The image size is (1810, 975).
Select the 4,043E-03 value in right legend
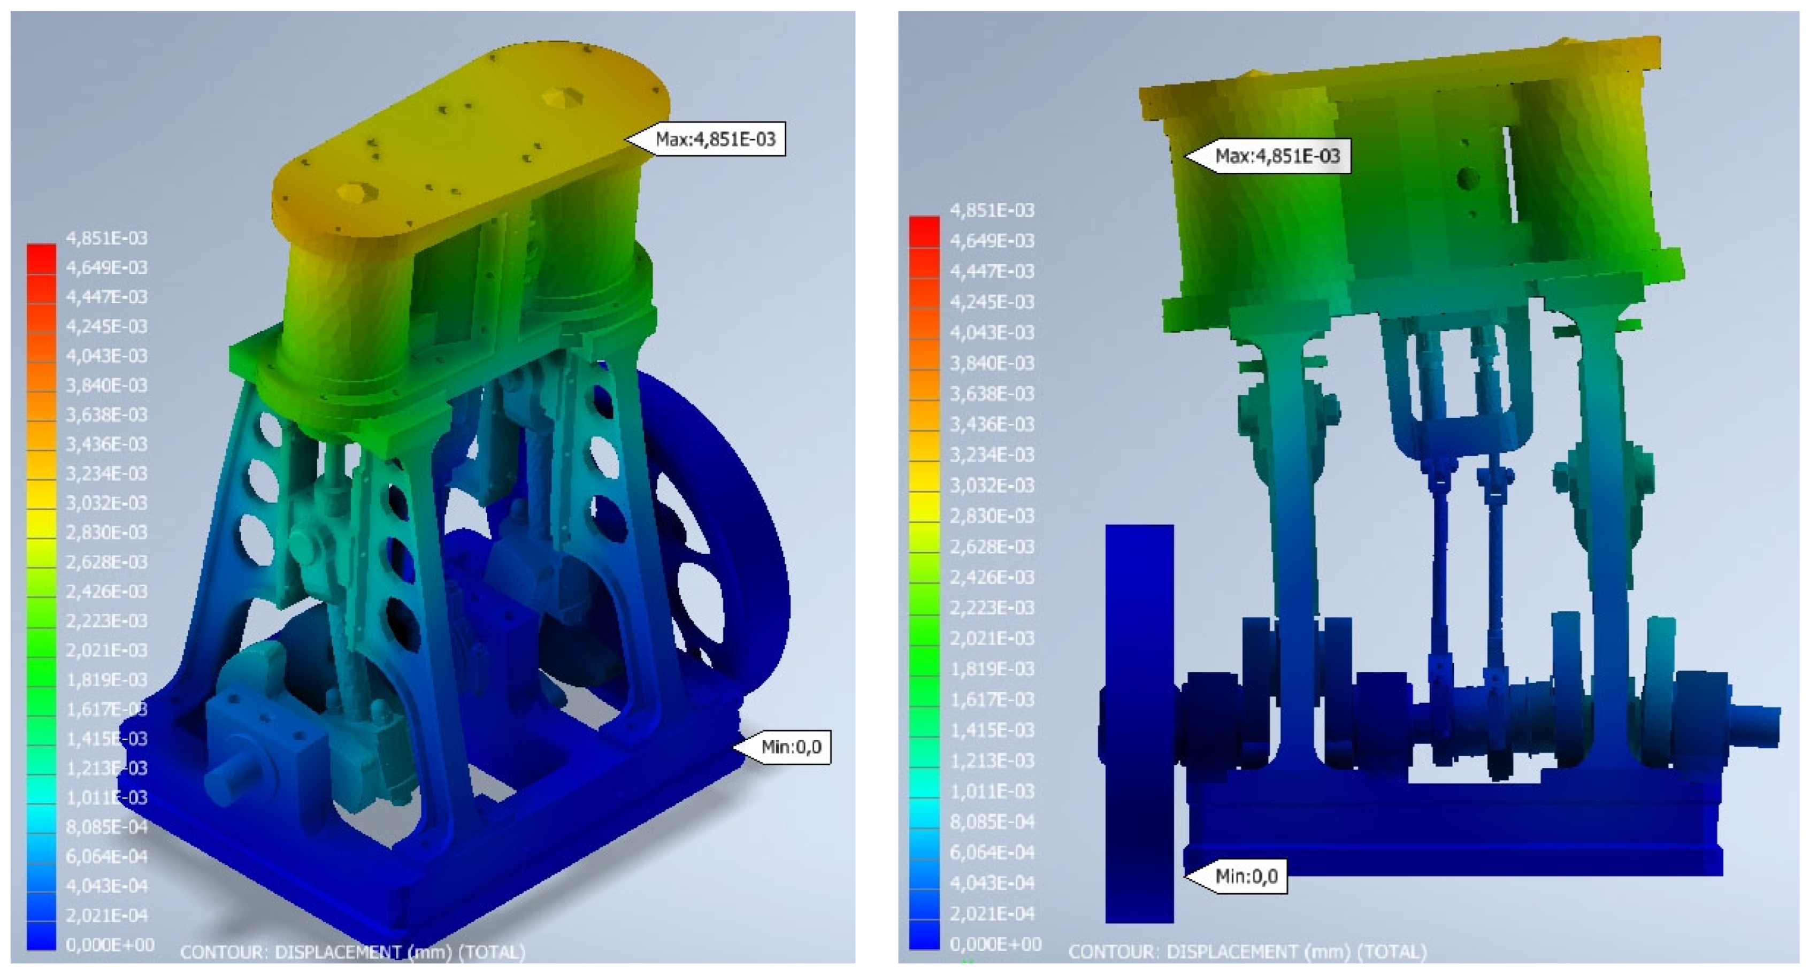click(992, 332)
